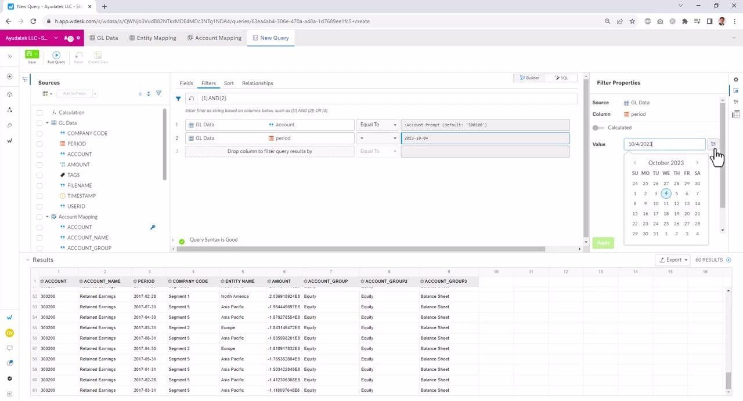Click the cube icon in the left sidebar
Viewport: 743px width, 401px height.
[9, 94]
